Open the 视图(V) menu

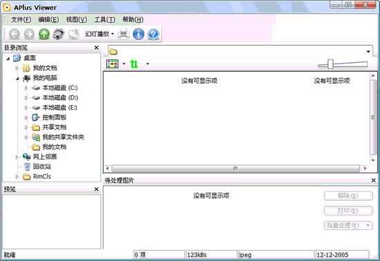(x=77, y=19)
